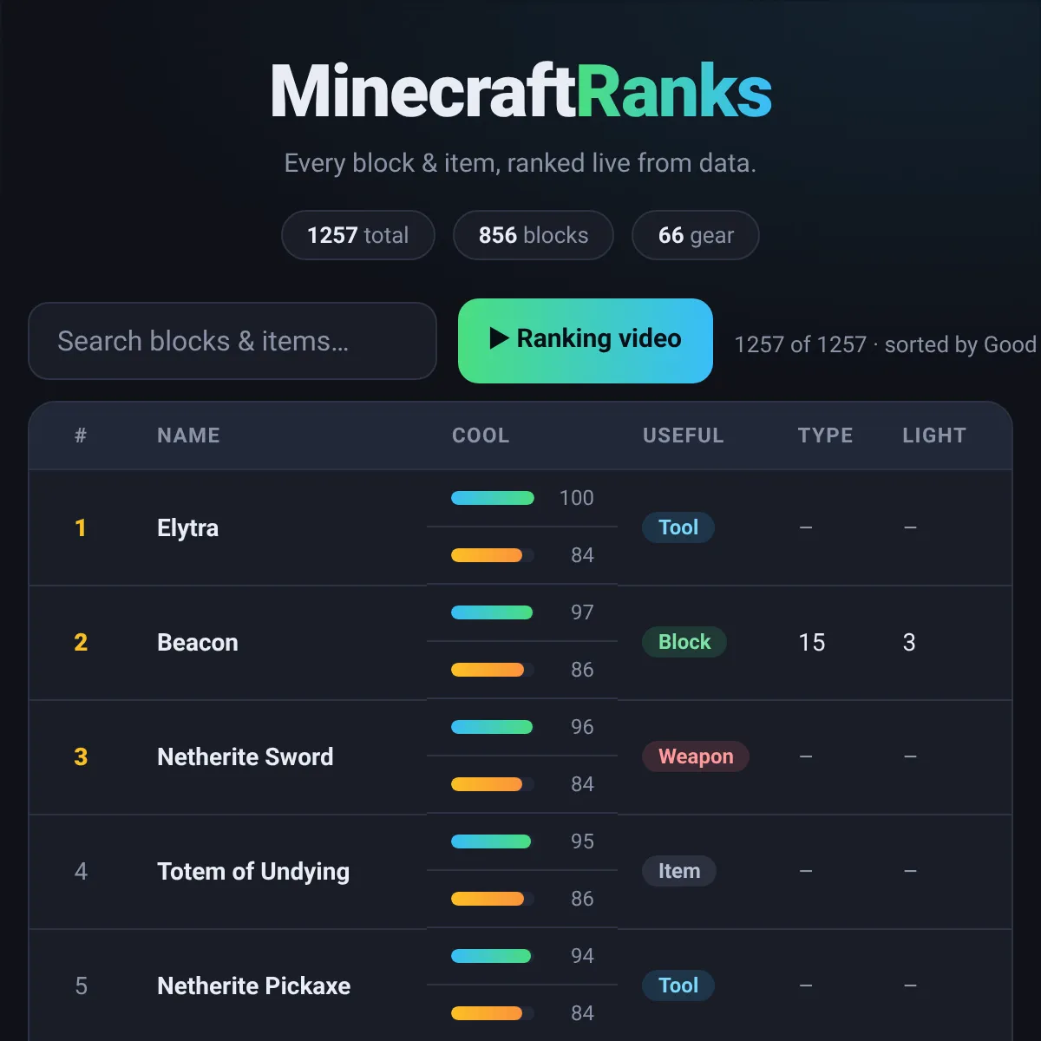The width and height of the screenshot is (1041, 1041).
Task: Select the 1257 total pill
Action: [x=358, y=235]
